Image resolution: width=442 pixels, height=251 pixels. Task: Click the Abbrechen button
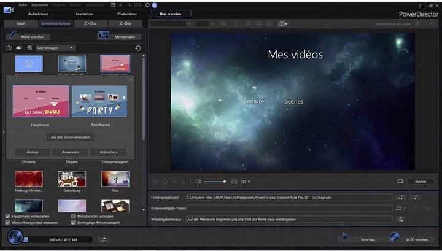[109, 152]
